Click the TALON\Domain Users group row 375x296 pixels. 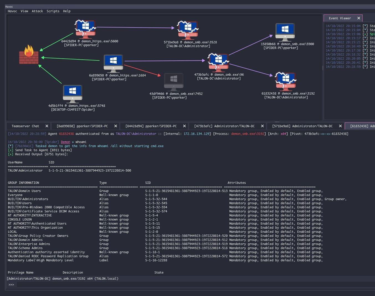[165, 191]
